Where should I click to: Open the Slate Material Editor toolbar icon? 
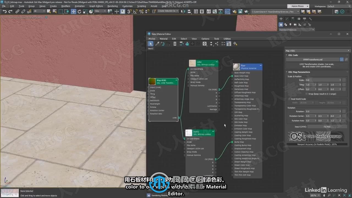tap(227, 12)
